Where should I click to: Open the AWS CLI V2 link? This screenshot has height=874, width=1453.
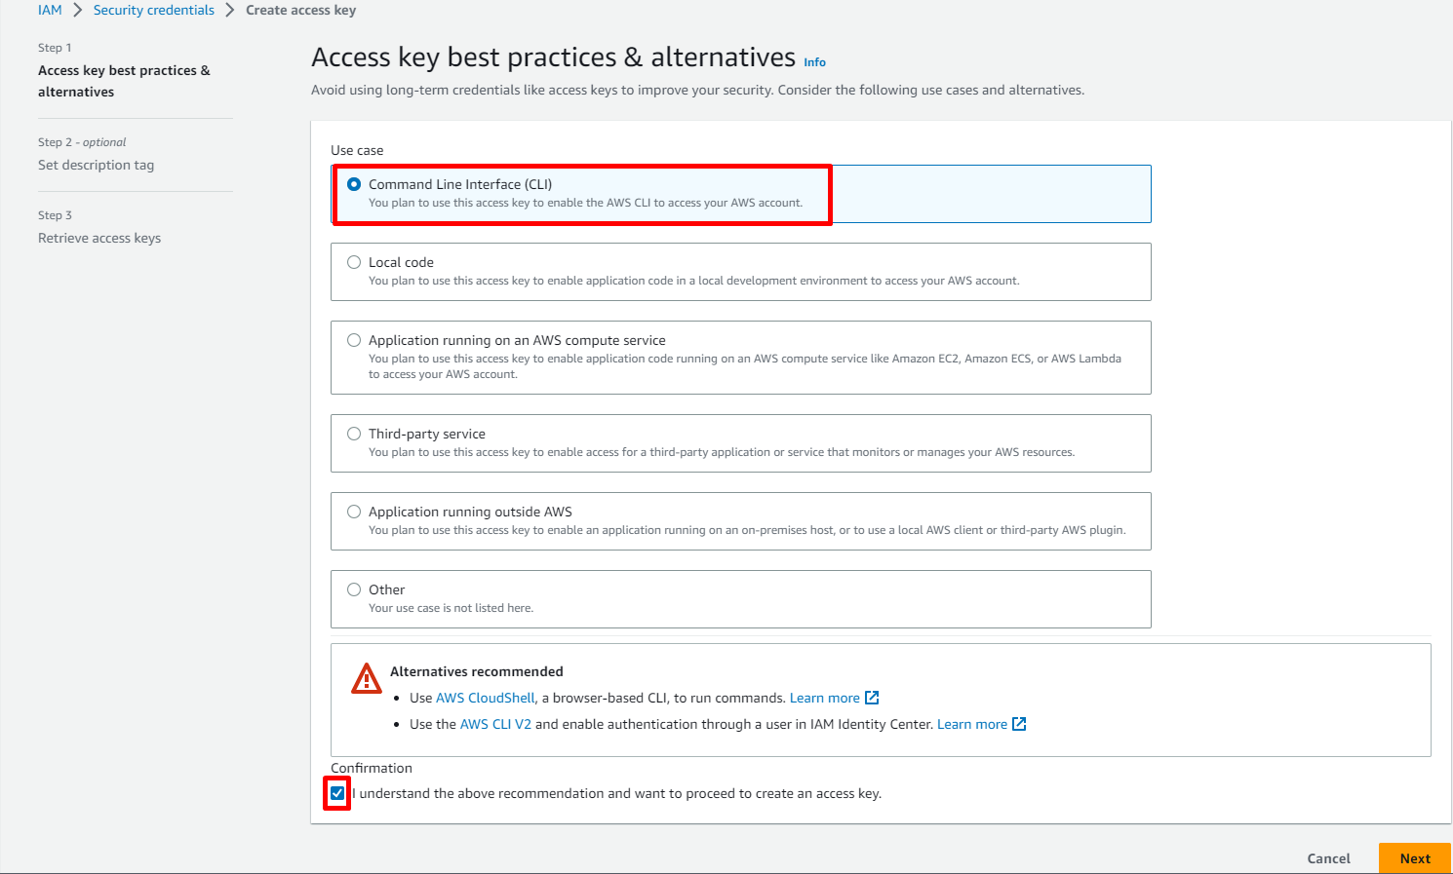pos(495,724)
